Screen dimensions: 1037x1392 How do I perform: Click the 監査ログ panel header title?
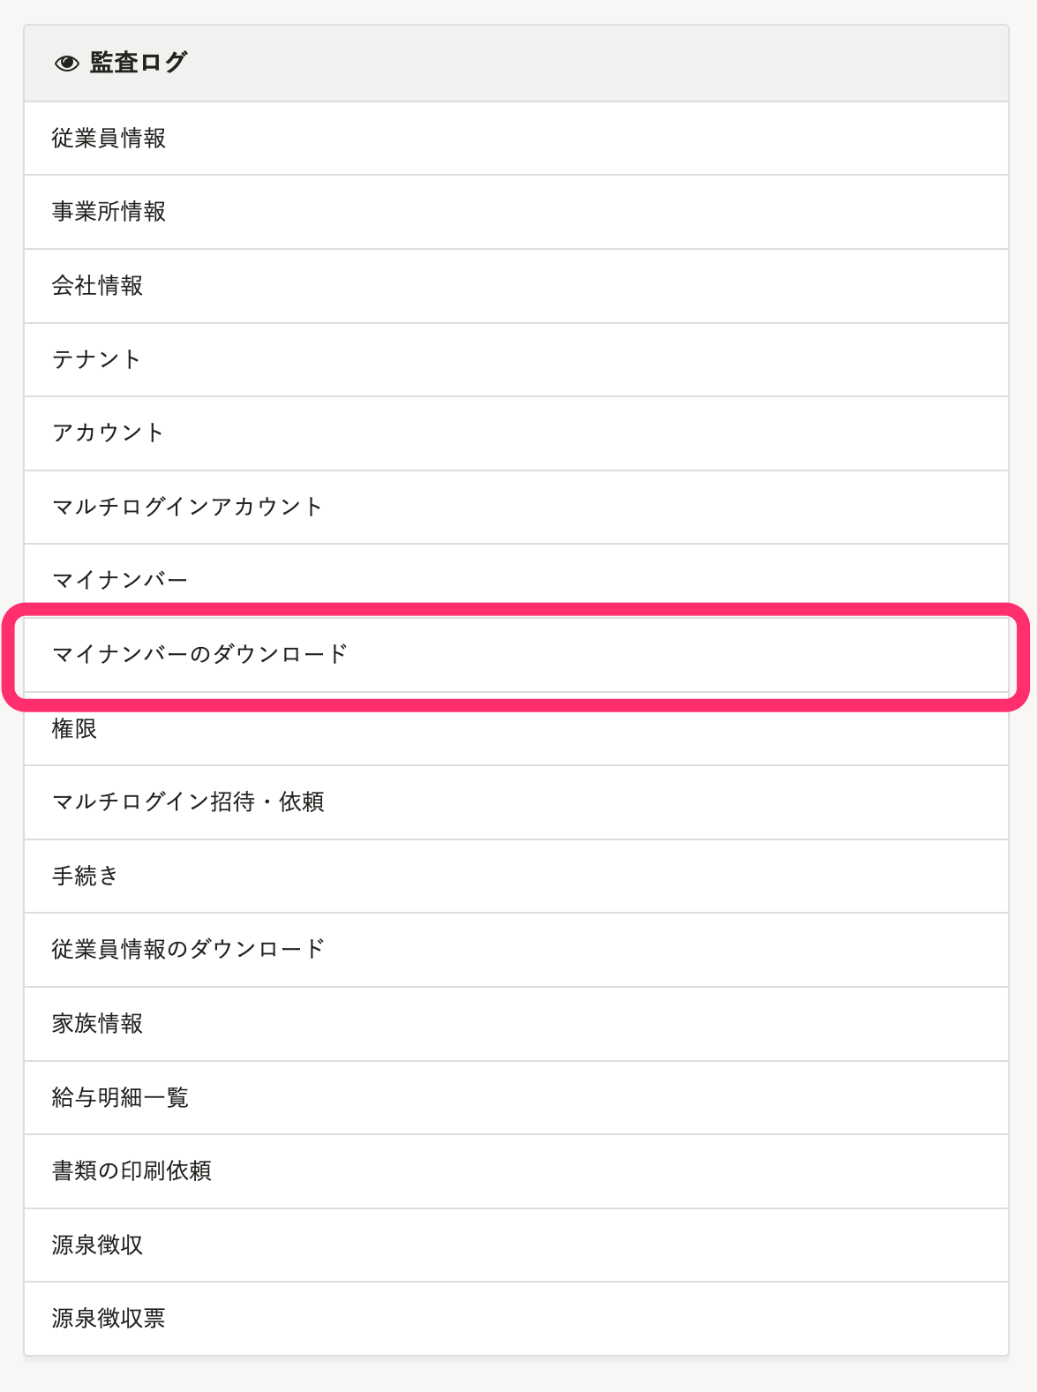pos(139,63)
